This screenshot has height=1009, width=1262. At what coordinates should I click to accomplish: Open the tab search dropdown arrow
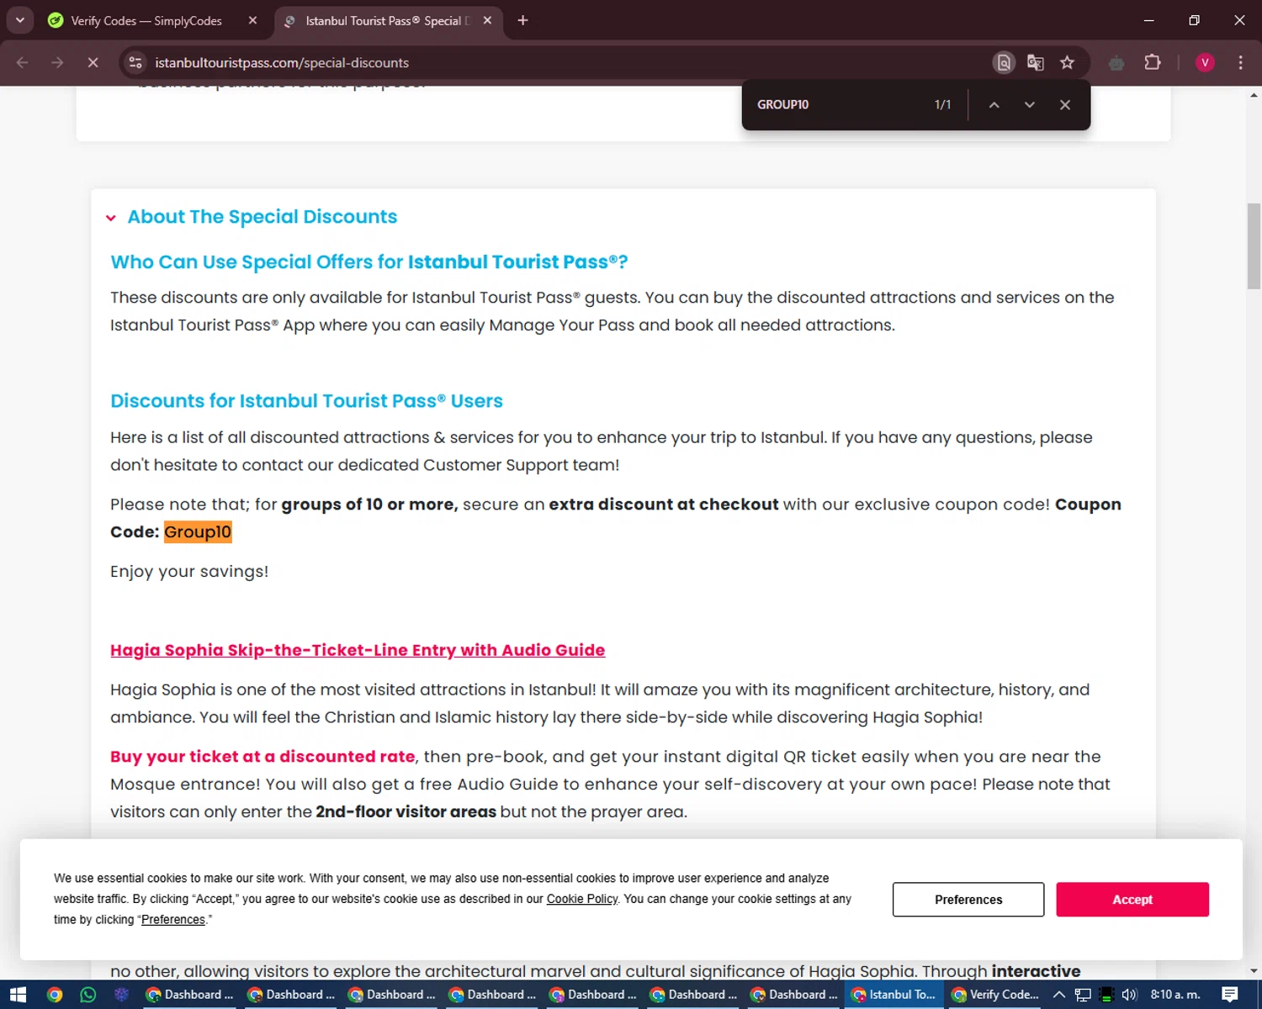pyautogui.click(x=19, y=20)
